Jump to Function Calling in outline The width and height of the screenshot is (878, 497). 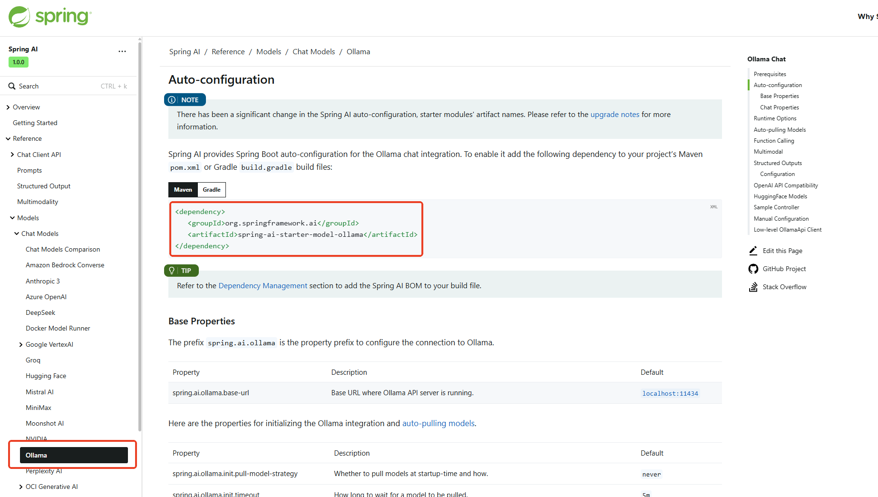point(774,141)
